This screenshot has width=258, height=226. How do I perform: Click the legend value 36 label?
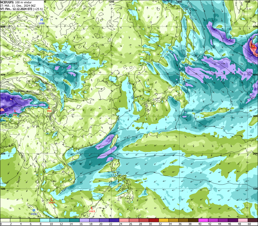180,224
